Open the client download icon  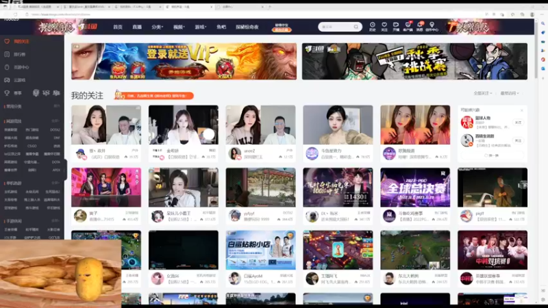tap(408, 27)
